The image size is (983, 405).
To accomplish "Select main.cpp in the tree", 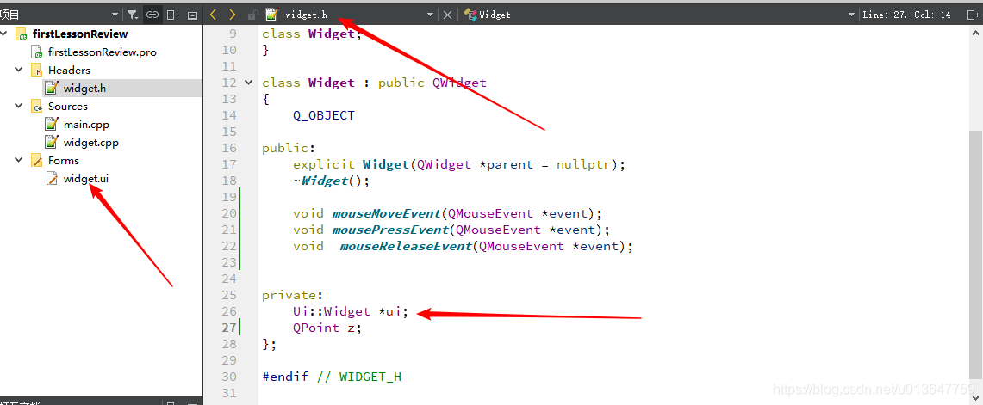I will click(86, 125).
